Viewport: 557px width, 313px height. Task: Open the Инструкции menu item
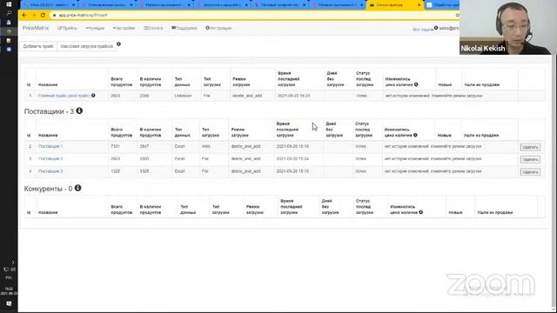[x=218, y=28]
